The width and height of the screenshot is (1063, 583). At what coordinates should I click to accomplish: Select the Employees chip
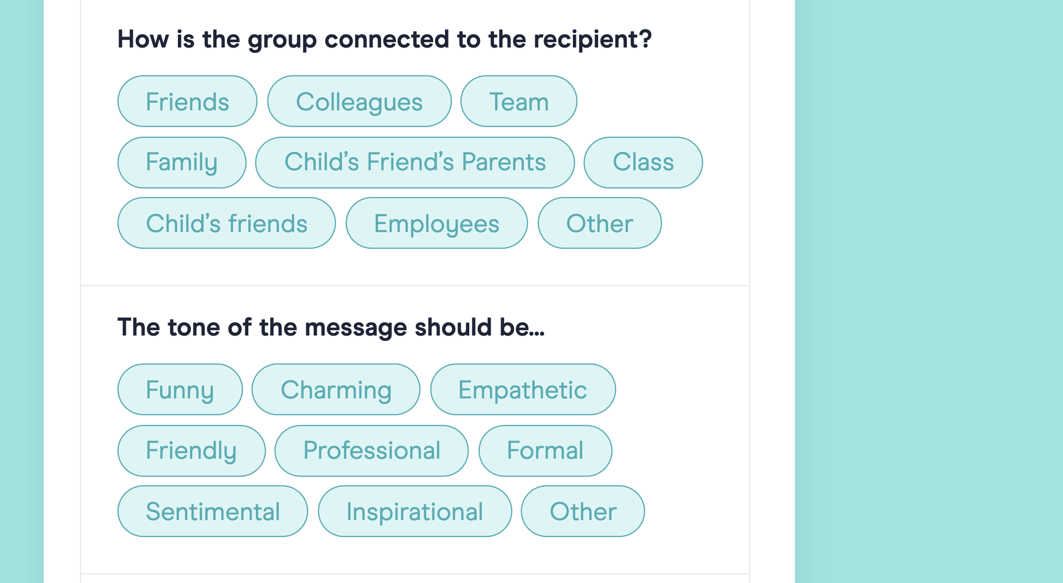[x=437, y=223]
